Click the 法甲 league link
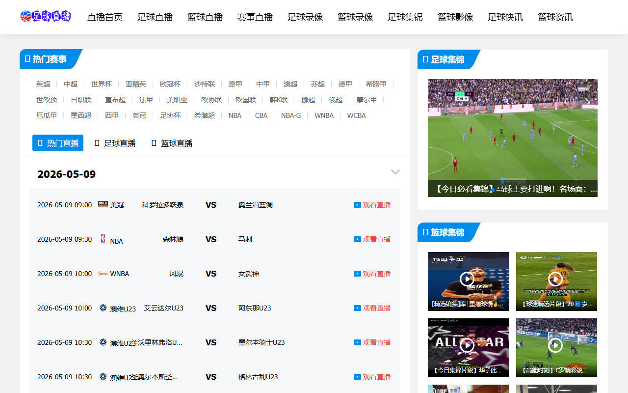 [146, 100]
